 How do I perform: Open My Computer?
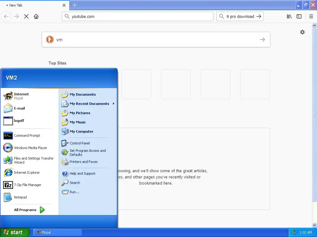point(88,131)
